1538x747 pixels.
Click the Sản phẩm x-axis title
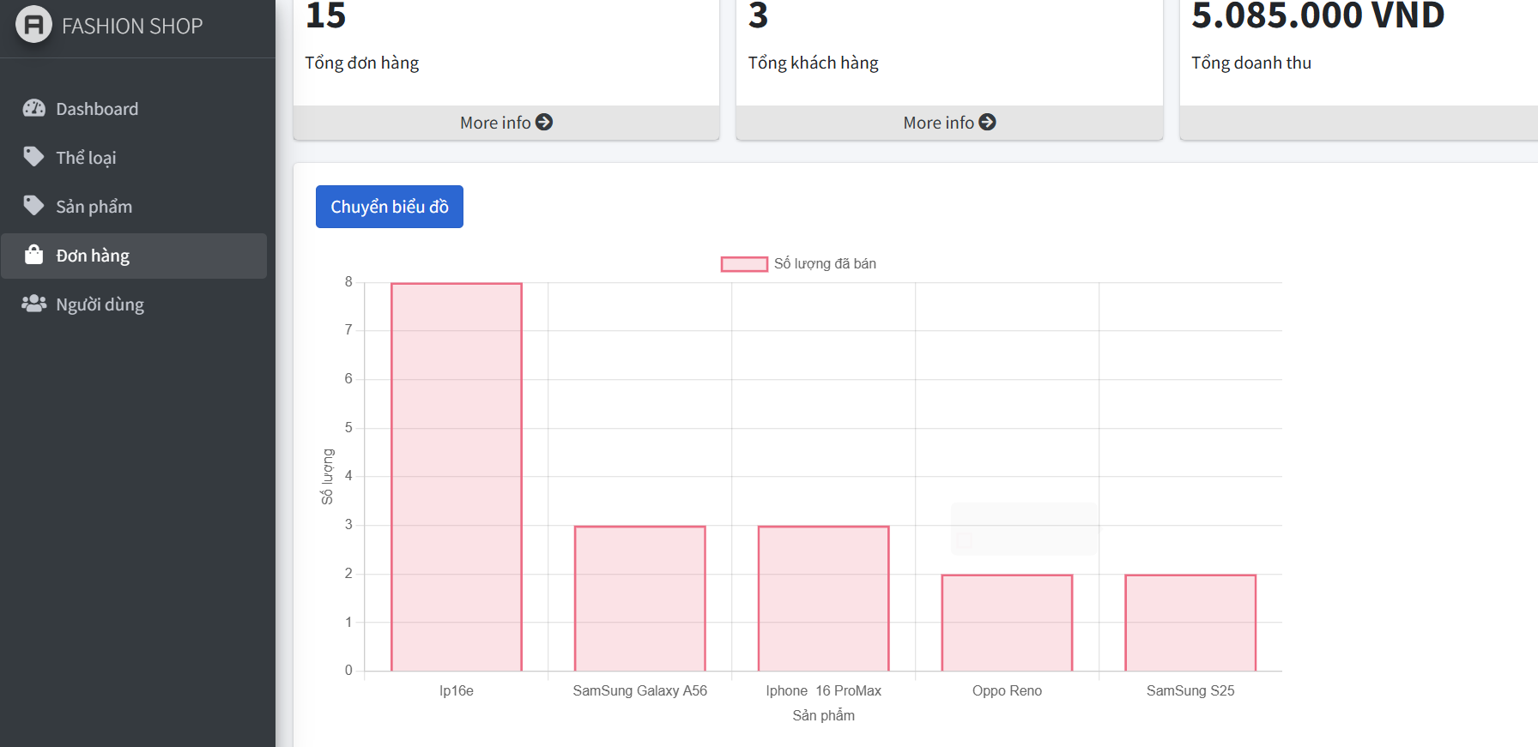coord(824,715)
